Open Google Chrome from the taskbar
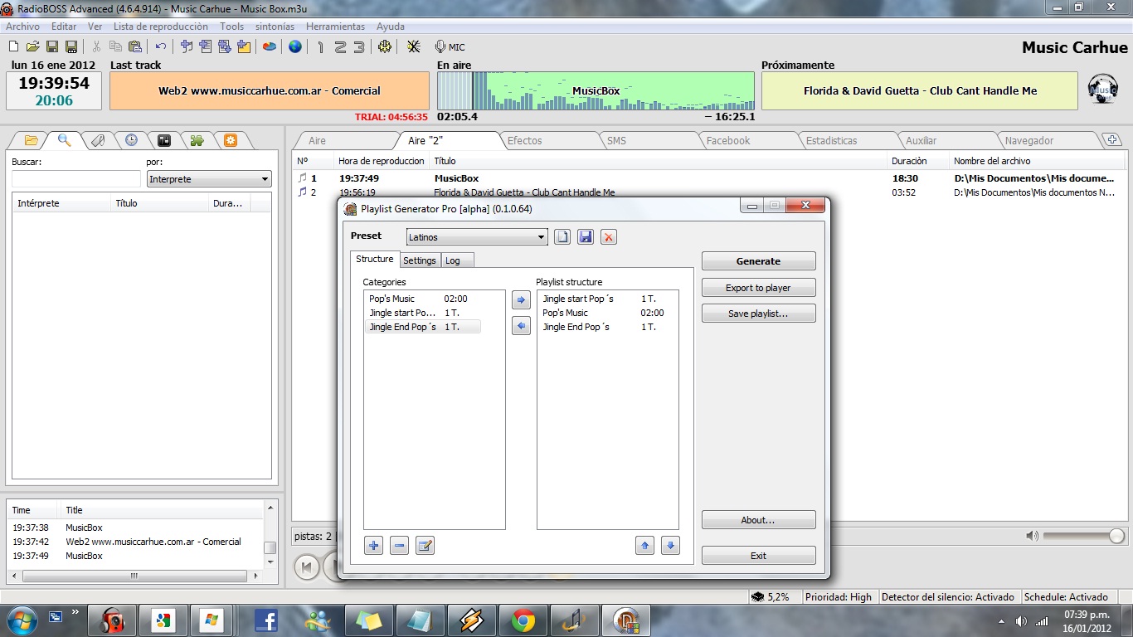 (x=523, y=620)
